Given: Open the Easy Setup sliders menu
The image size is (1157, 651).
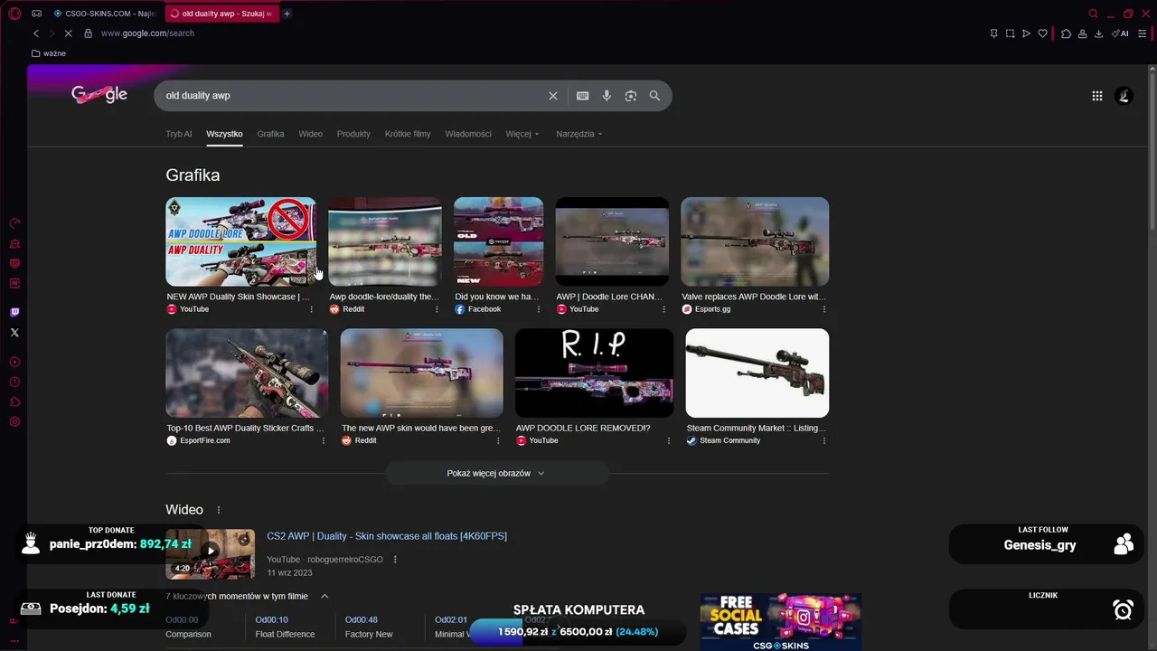Looking at the screenshot, I should pyautogui.click(x=1143, y=33).
